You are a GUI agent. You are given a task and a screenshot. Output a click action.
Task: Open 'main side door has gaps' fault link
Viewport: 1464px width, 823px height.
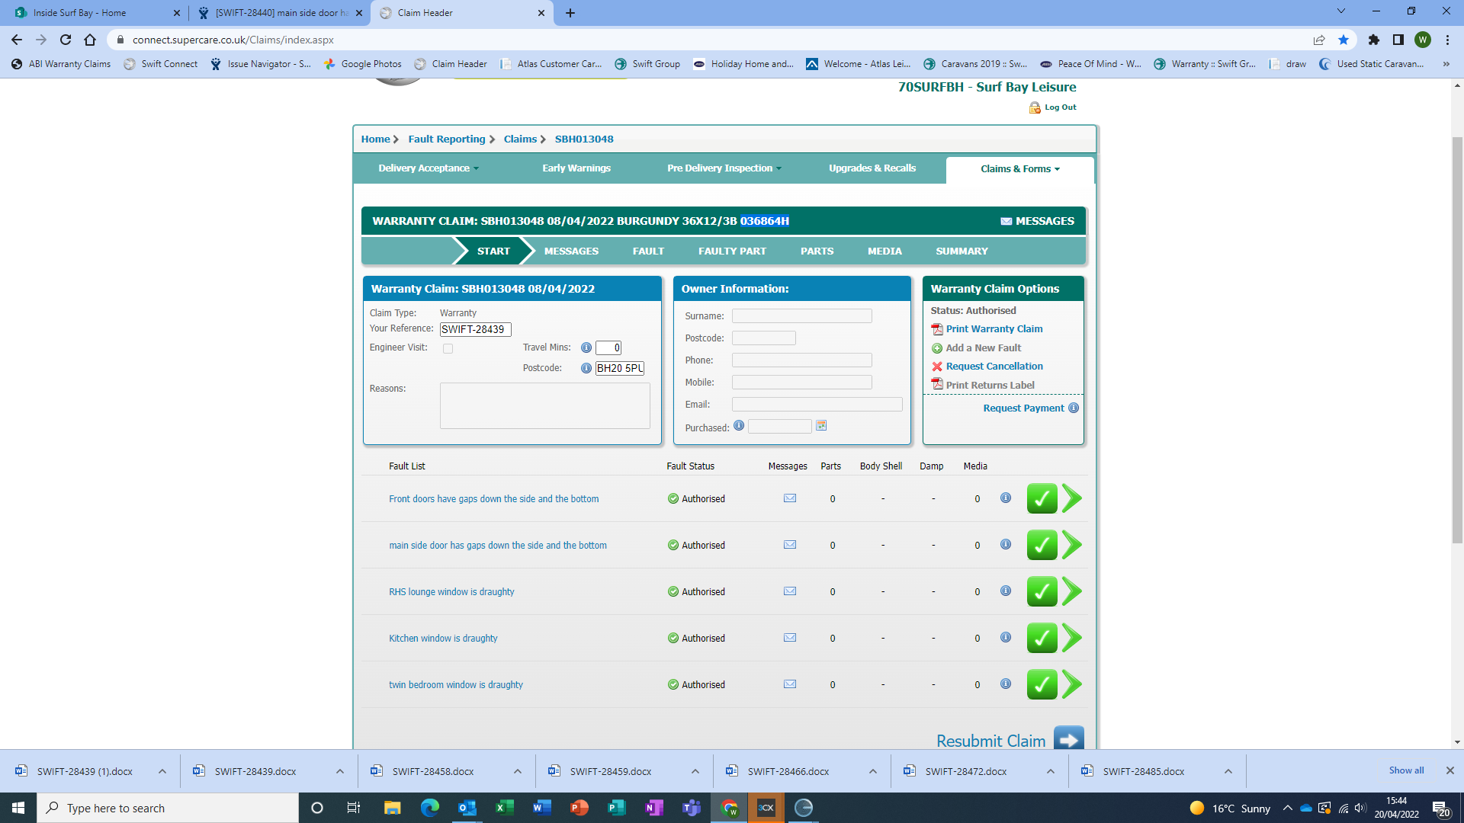coord(498,546)
